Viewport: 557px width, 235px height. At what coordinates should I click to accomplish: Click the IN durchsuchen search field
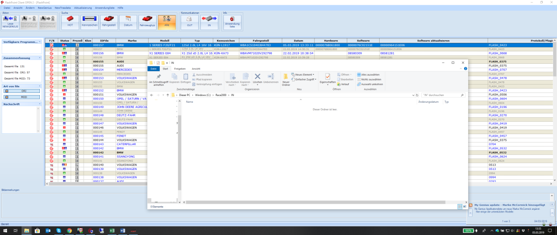click(x=442, y=95)
